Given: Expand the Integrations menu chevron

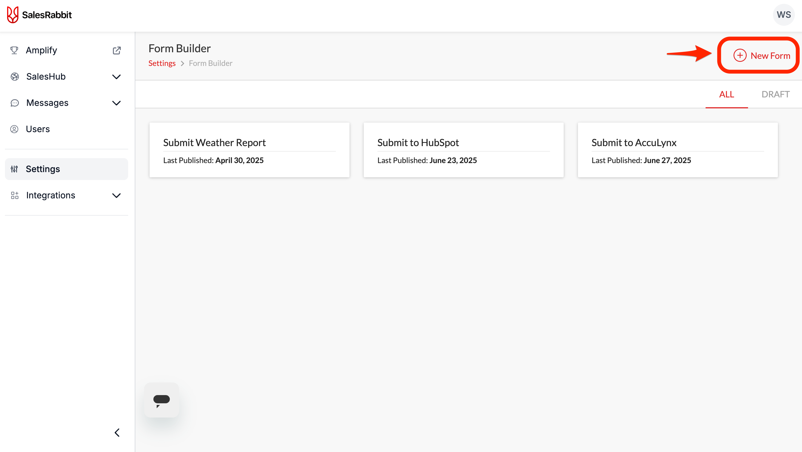Looking at the screenshot, I should (116, 196).
